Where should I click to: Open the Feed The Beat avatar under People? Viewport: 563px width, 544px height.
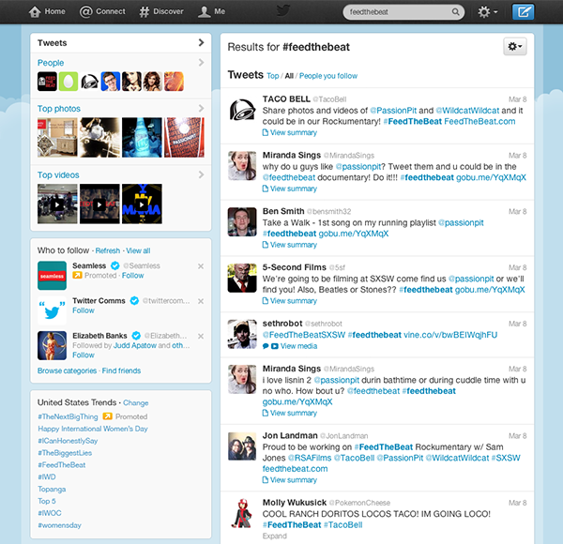click(x=47, y=81)
